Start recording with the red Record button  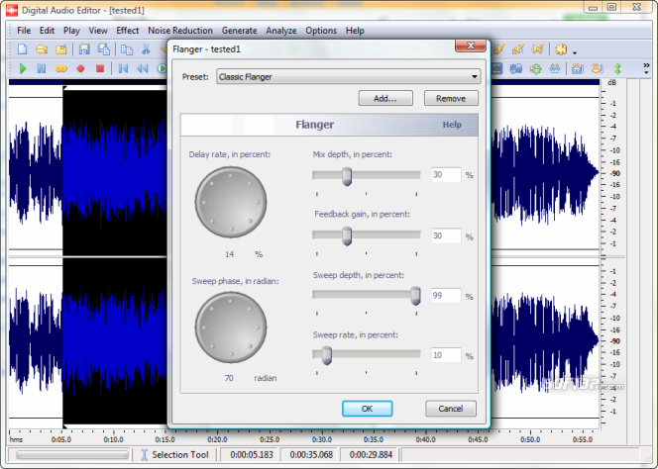pos(80,68)
